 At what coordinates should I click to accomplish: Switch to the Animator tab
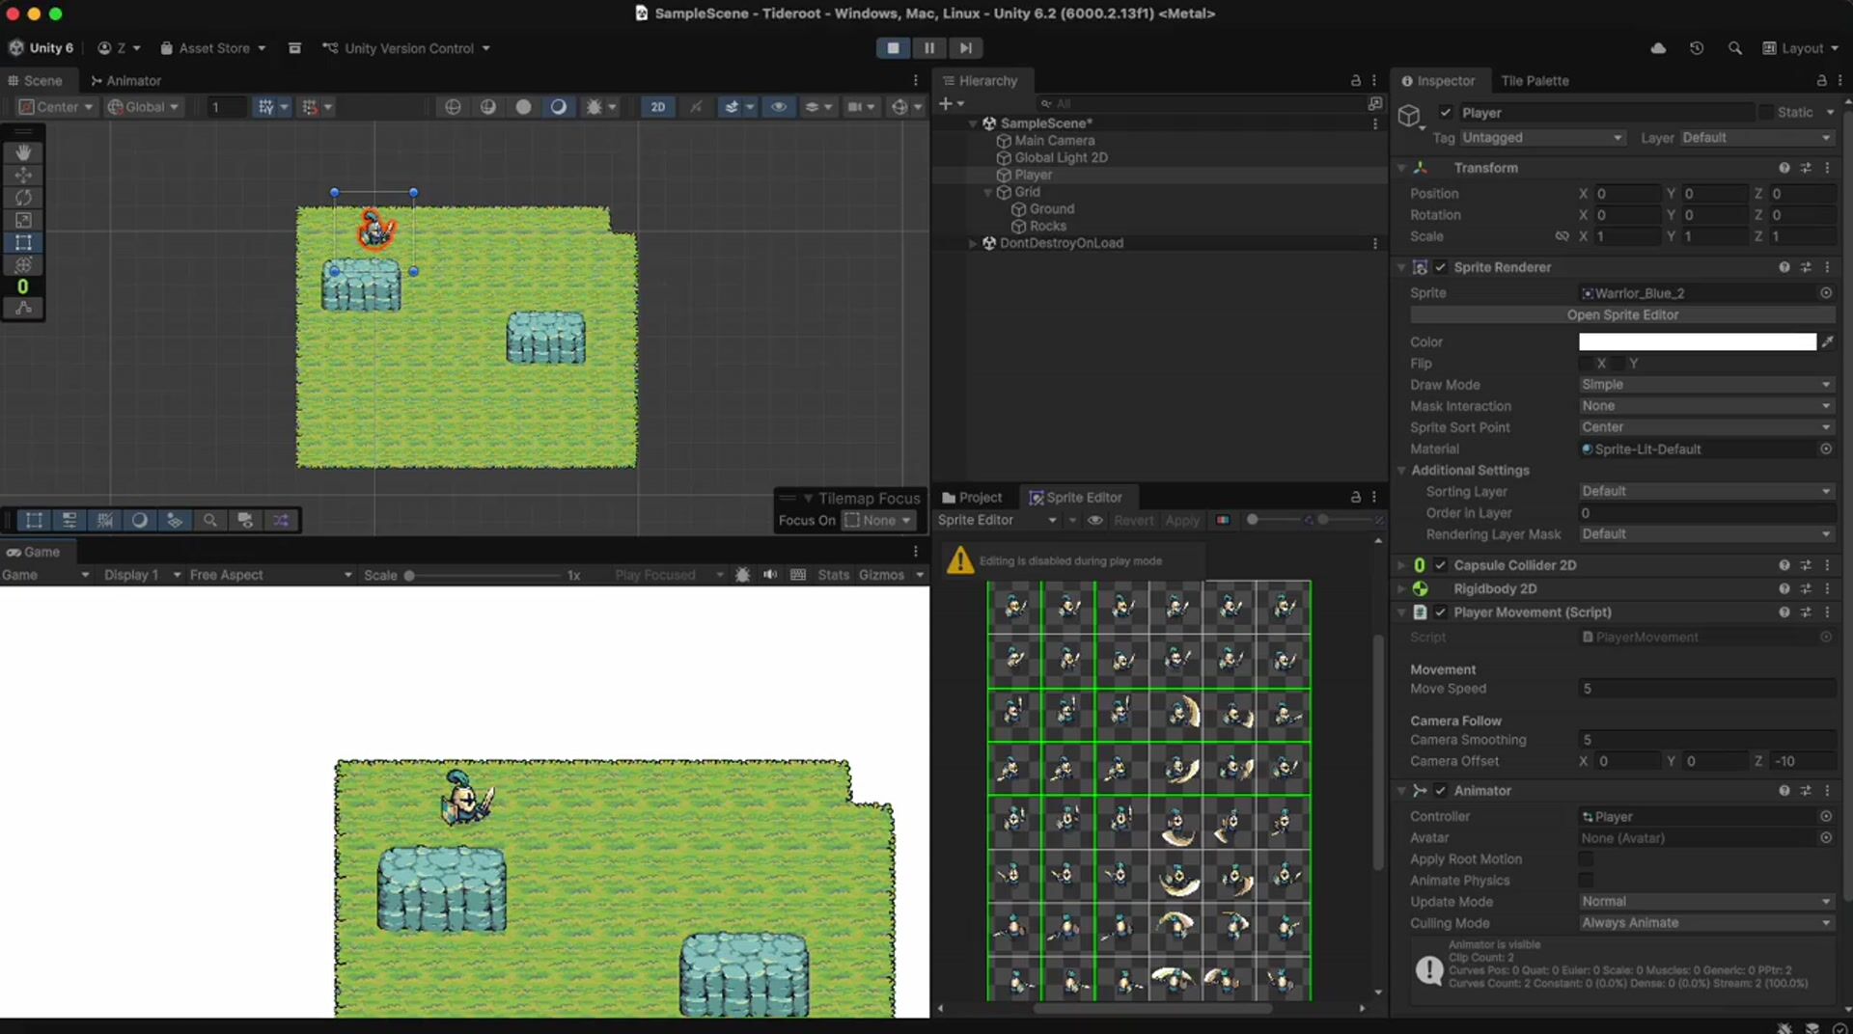(125, 81)
